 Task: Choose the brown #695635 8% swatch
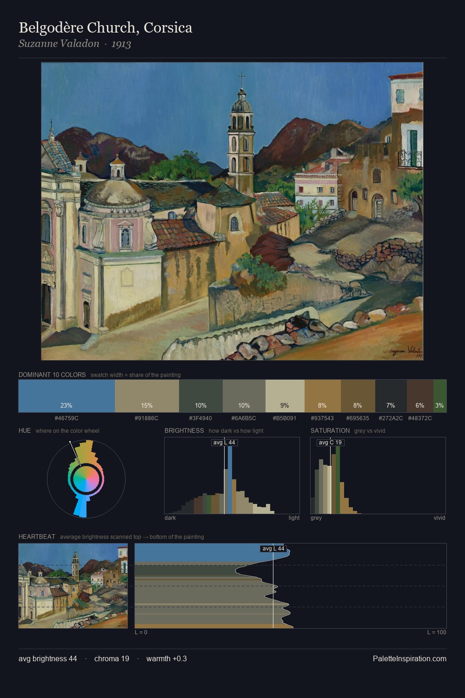click(x=358, y=396)
